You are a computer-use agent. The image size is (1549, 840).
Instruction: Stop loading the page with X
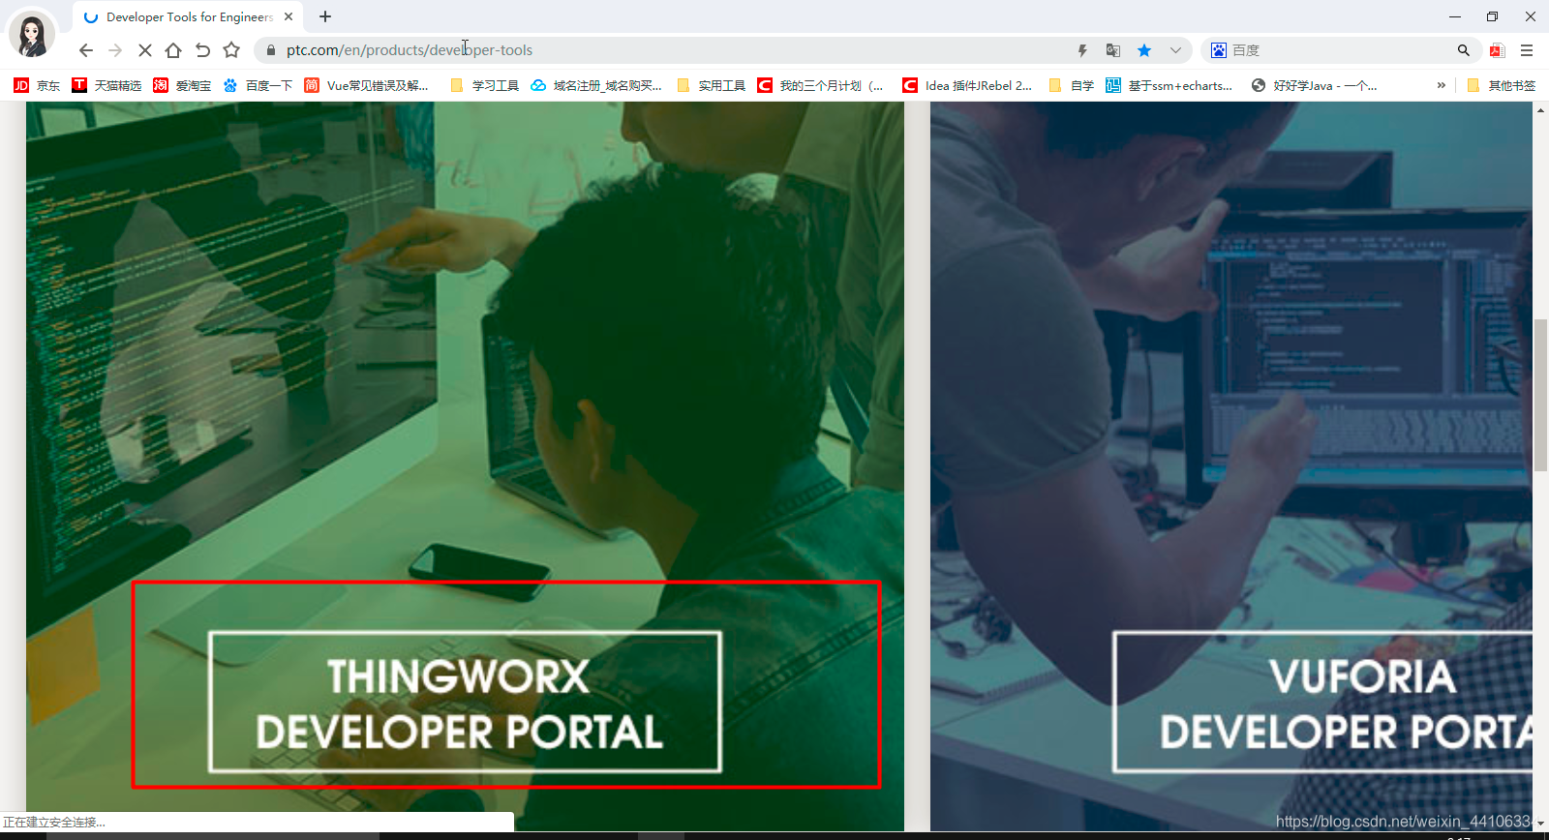[x=144, y=50]
